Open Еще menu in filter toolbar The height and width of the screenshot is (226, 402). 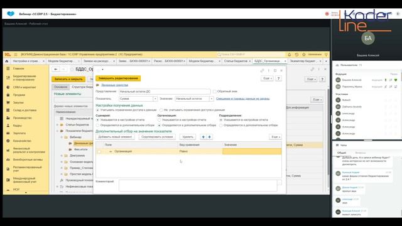275,137
